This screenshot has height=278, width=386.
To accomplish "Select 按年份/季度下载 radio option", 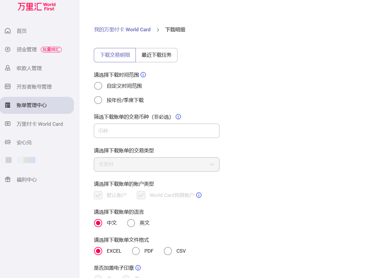I will coord(98,100).
